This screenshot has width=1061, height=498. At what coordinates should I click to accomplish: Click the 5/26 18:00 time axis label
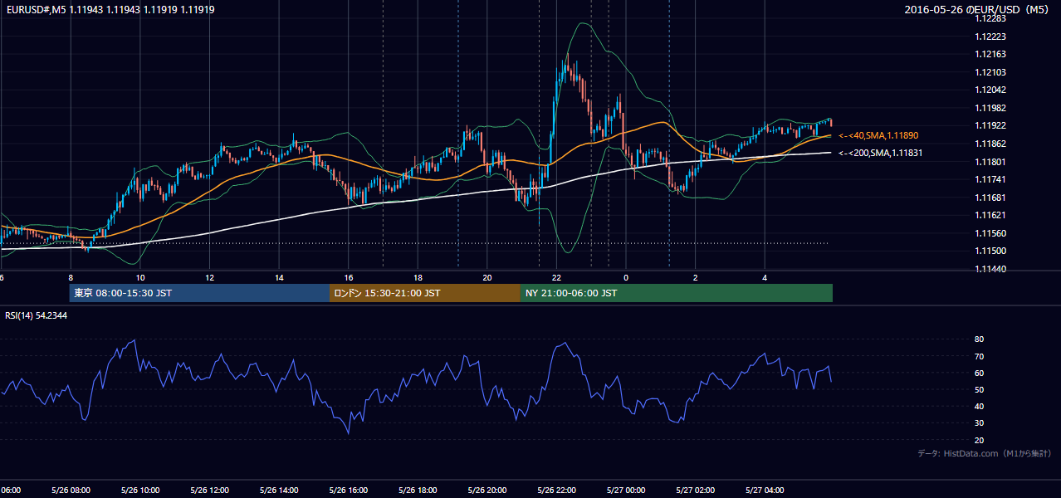418,490
